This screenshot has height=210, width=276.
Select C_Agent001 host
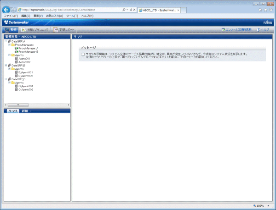click(x=26, y=86)
